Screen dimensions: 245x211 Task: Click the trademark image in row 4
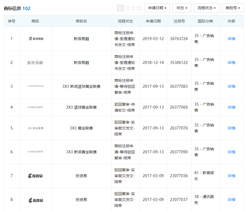tap(35, 107)
